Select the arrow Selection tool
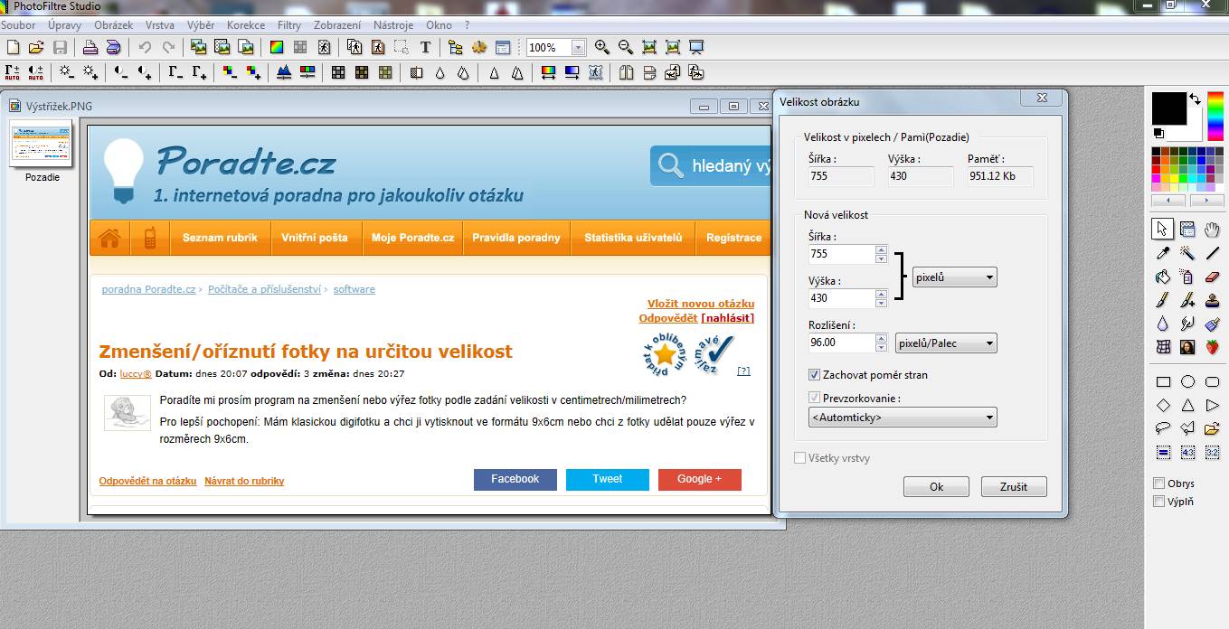This screenshot has height=629, width=1229. [1163, 230]
